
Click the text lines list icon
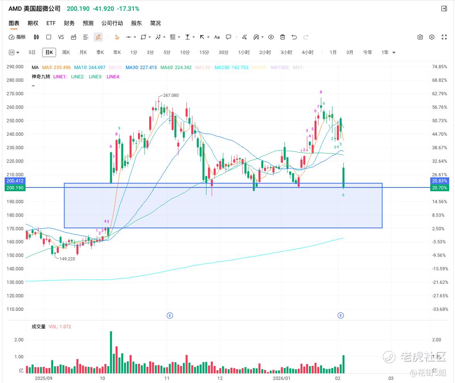point(85,37)
